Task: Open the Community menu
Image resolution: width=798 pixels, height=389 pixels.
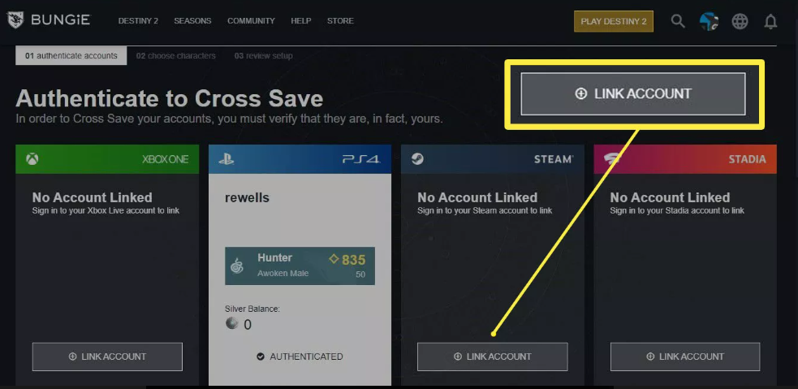Action: coord(251,21)
